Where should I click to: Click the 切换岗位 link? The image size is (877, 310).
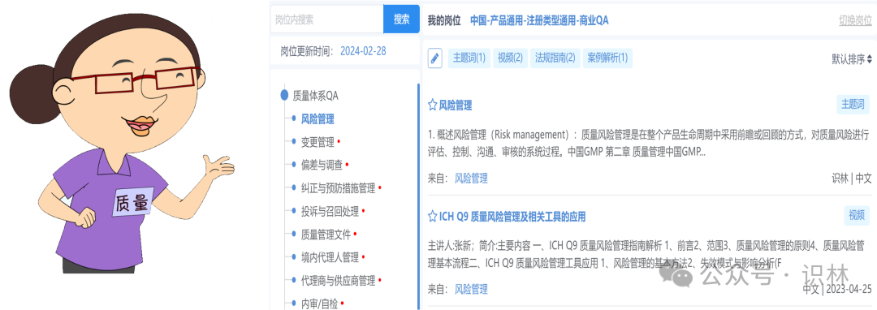point(855,20)
